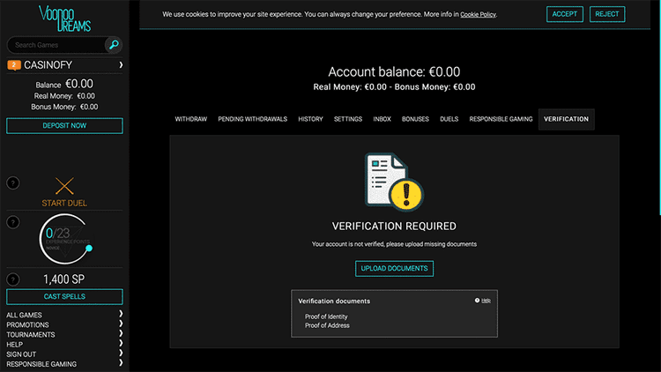Go to the Bonuses tab

[415, 119]
